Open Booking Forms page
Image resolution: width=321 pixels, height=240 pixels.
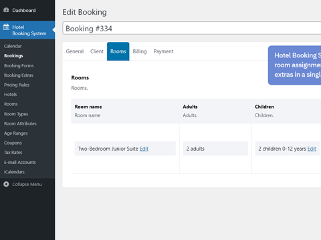[19, 65]
